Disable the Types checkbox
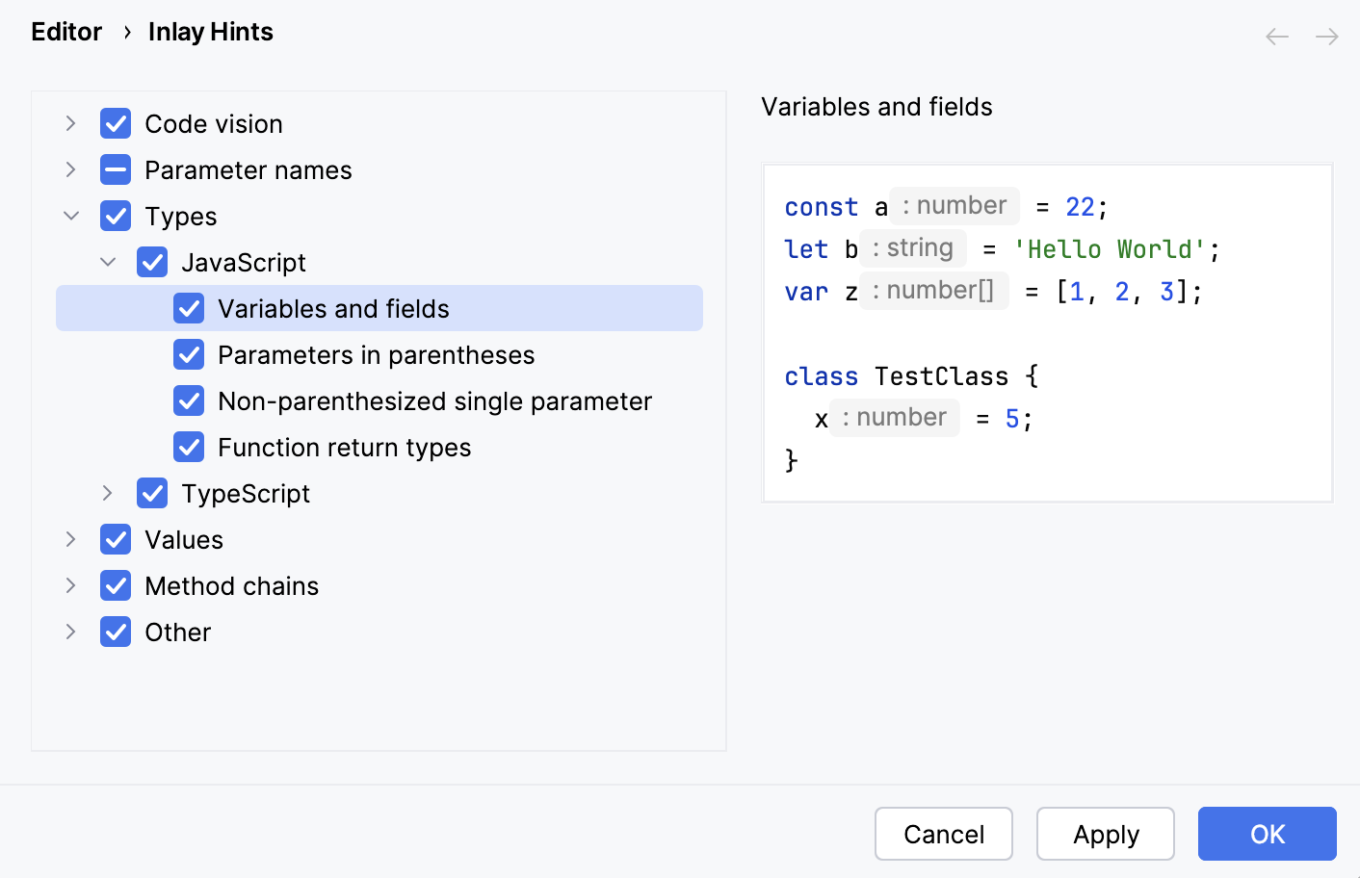Screen dimensions: 1360x878 115,216
